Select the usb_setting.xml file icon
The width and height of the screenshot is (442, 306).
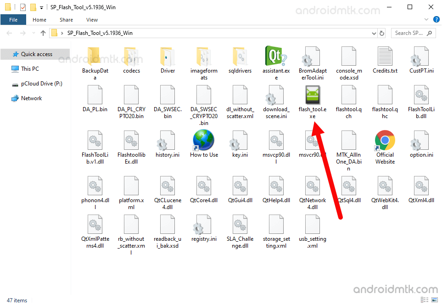[x=313, y=224]
